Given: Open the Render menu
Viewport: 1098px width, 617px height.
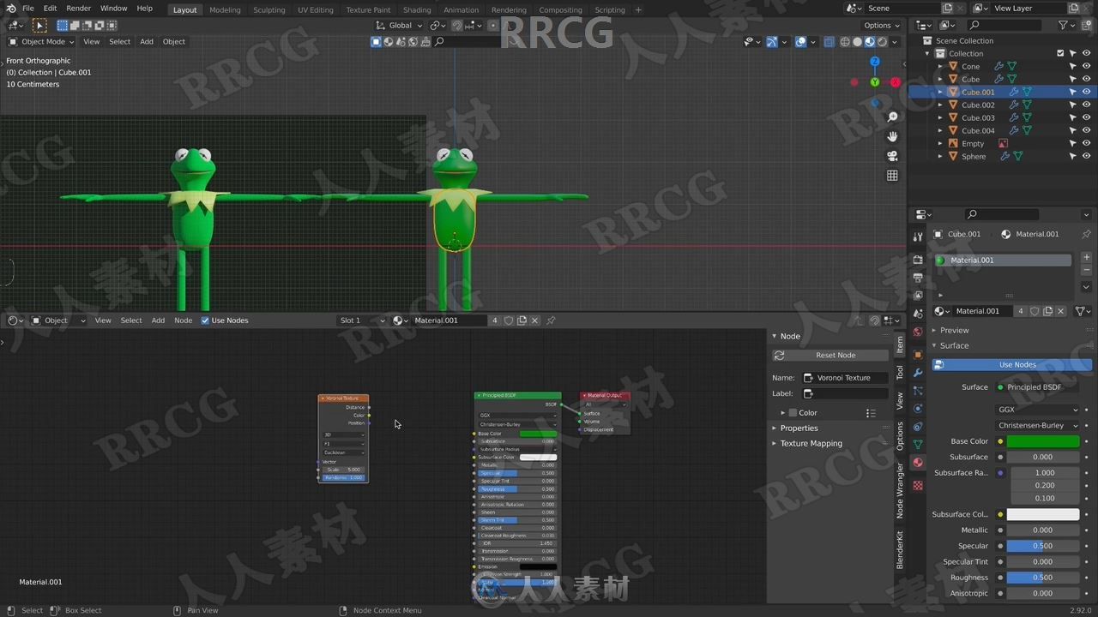Looking at the screenshot, I should coord(78,9).
